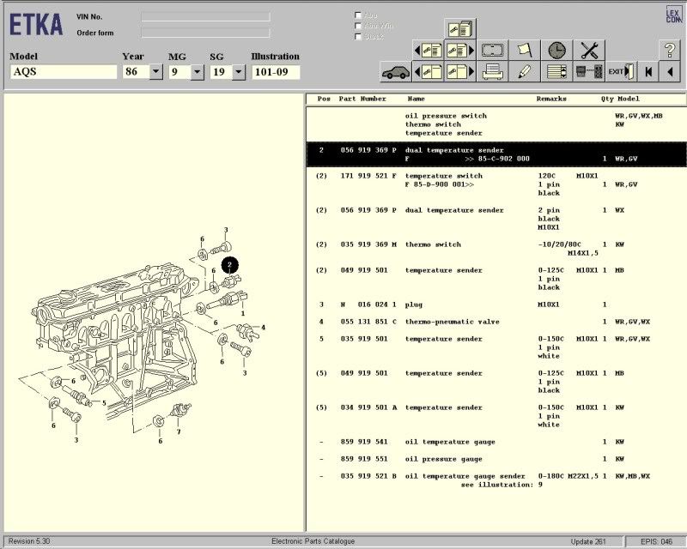687x549 pixels.
Task: Click the LEX COM logo
Action: click(x=673, y=15)
